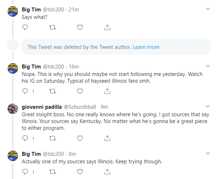Open the 8m timestamp of last tweet
224x179 pixels.
pos(72,154)
